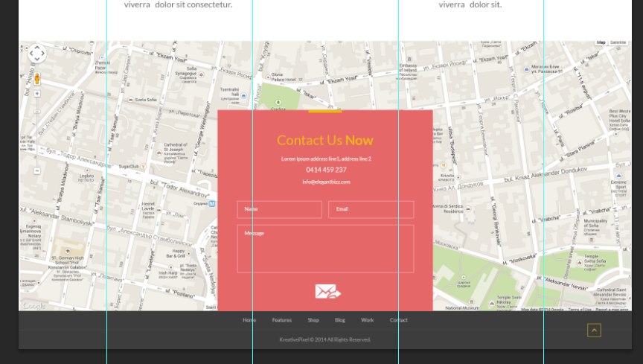
Task: Open the Work footer link
Action: point(368,320)
